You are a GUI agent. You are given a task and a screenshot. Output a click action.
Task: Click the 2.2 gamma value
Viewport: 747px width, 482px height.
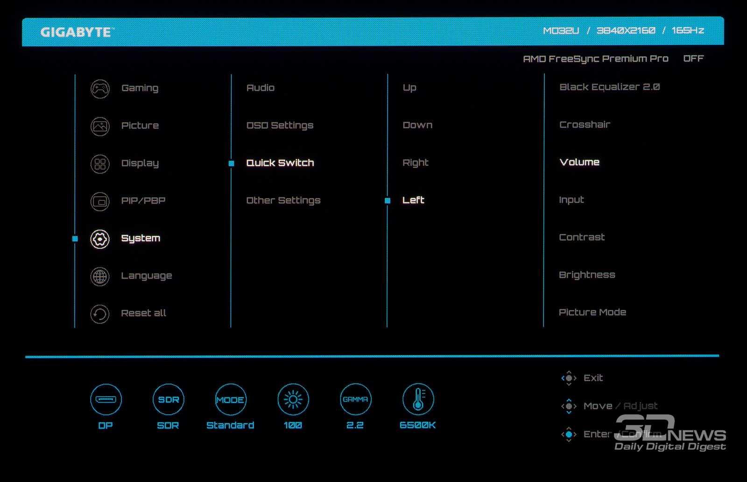355,426
